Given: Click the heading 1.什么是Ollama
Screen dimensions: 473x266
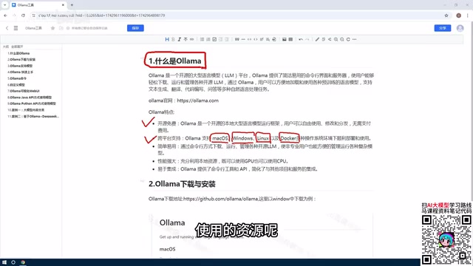Looking at the screenshot, I should [174, 61].
